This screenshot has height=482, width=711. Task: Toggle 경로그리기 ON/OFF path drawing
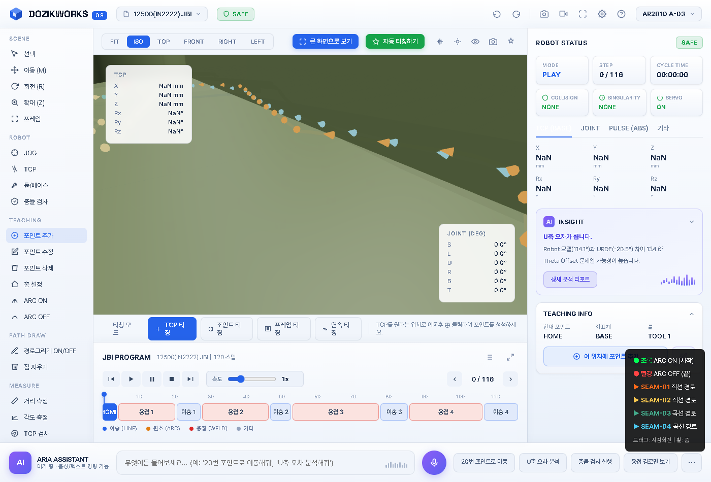46,351
